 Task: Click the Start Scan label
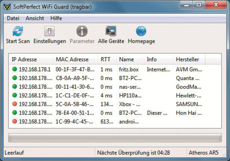point(18,41)
